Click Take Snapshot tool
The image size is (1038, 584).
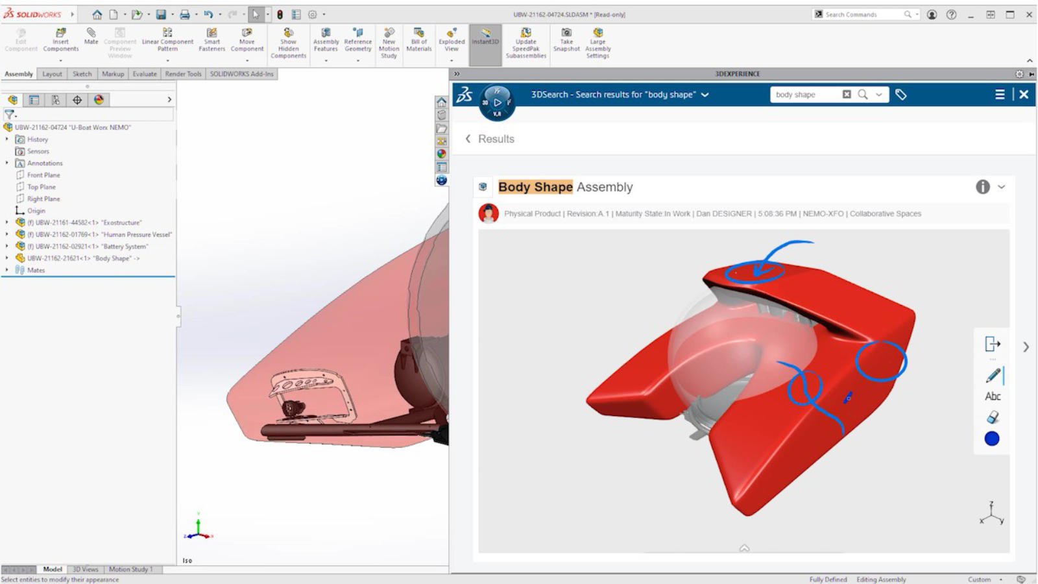point(566,40)
